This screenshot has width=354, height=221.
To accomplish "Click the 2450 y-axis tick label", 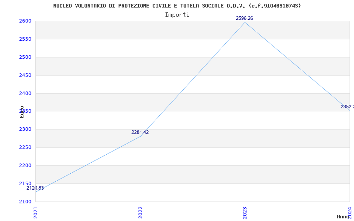I will [25, 75].
